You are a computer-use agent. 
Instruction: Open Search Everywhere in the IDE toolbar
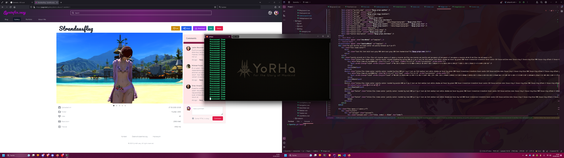tap(541, 2)
